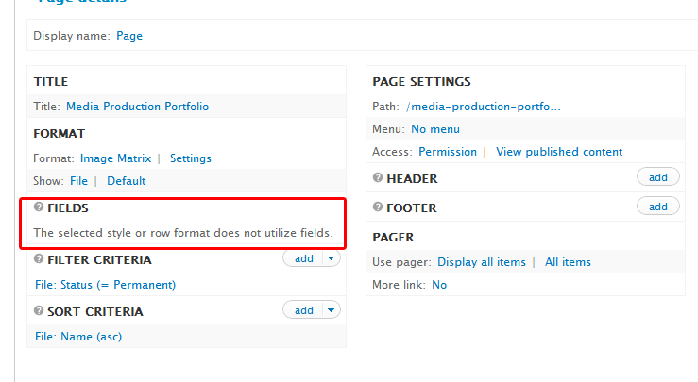The image size is (698, 382).
Task: Click the help icon beside Footer
Action: (x=378, y=207)
